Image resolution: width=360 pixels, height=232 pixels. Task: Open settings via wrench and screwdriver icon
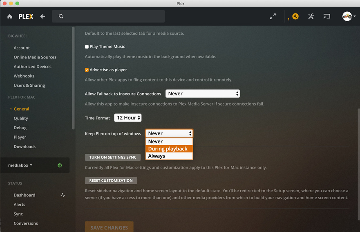pos(311,16)
